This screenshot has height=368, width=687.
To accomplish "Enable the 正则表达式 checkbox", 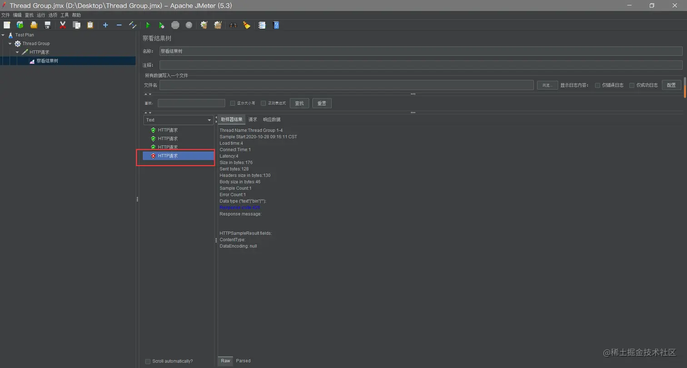I will pos(263,103).
